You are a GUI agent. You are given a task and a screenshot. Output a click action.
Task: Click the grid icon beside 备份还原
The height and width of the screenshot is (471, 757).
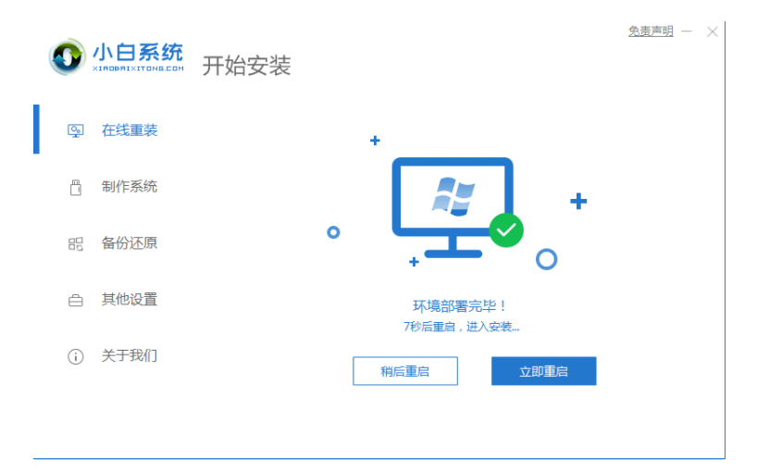[75, 243]
